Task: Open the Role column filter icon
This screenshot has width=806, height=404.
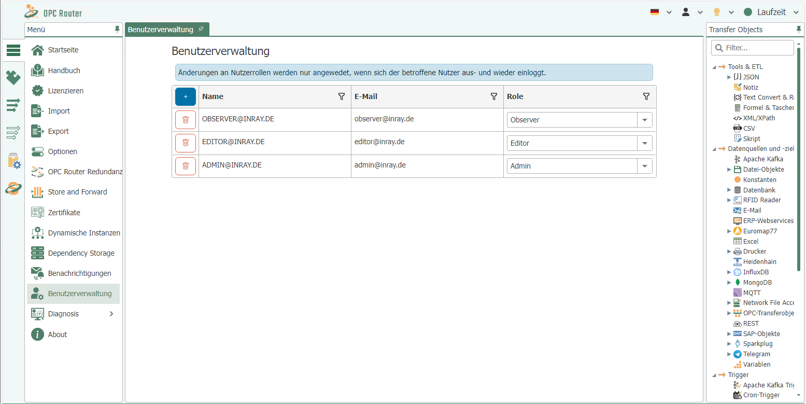Action: tap(646, 96)
